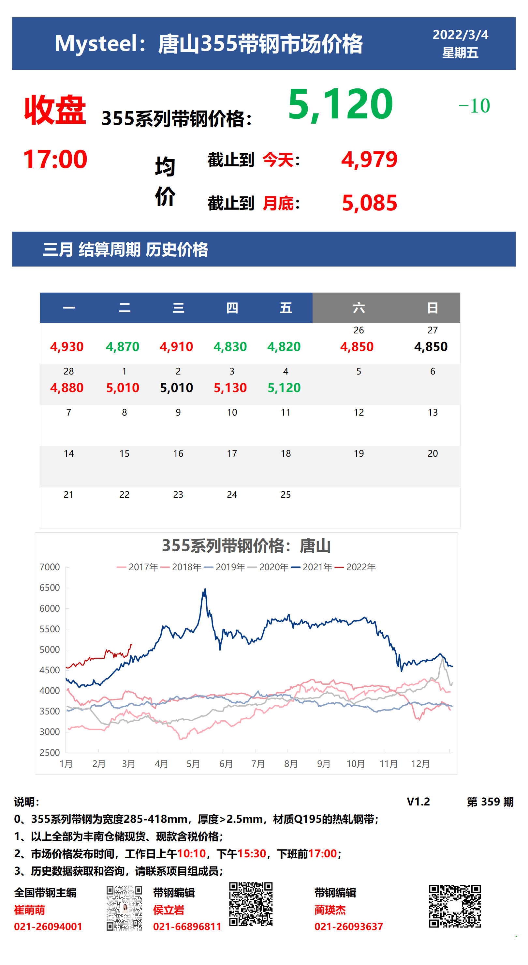Click the 4,910 price cell
Screen dimensions: 528x965
pyautogui.click(x=177, y=347)
